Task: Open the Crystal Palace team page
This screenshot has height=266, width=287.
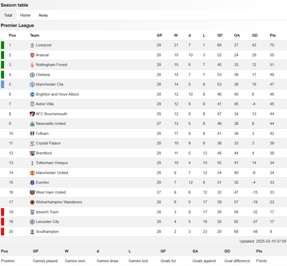Action: click(x=48, y=143)
